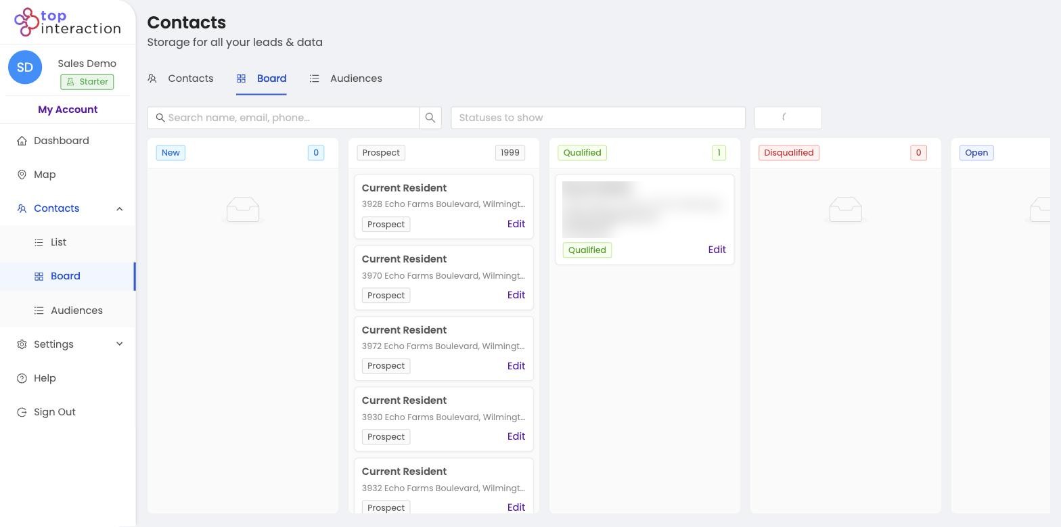The height and width of the screenshot is (527, 1061).
Task: Click the Open column header tag
Action: coord(976,153)
